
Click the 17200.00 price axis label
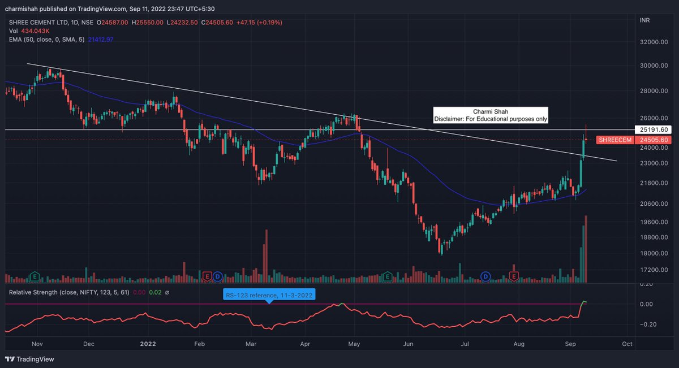click(x=655, y=270)
